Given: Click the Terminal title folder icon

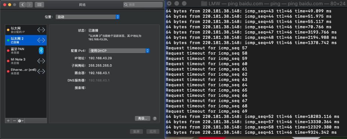Looking at the screenshot, I should coord(204,3).
